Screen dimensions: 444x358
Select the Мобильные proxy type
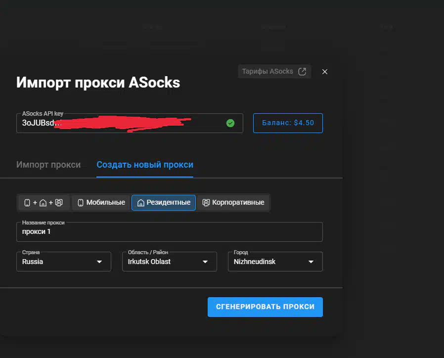[101, 203]
